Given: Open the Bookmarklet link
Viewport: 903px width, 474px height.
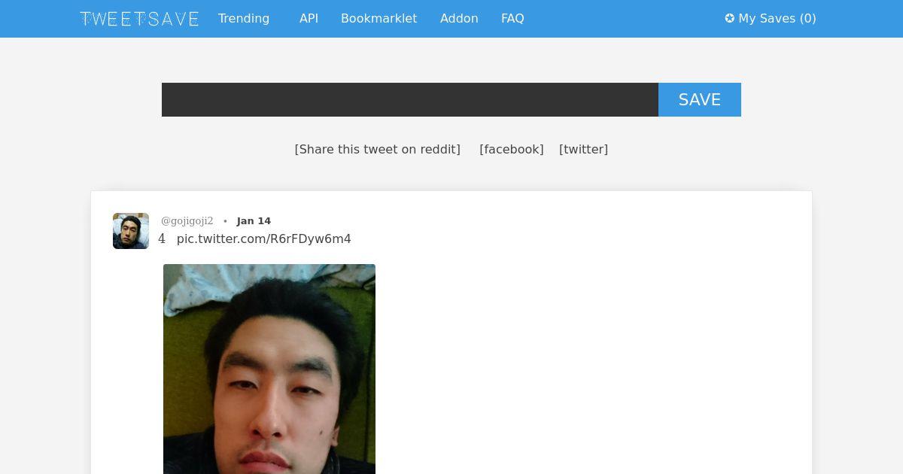Looking at the screenshot, I should pyautogui.click(x=379, y=18).
